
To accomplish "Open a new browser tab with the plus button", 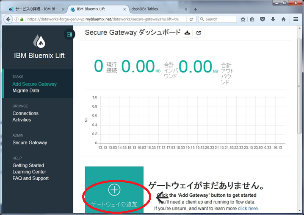I will click(195, 9).
